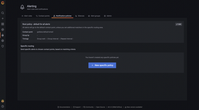
Task: Click 'Alert rules and notifications' subtitle
Action: (38, 9)
